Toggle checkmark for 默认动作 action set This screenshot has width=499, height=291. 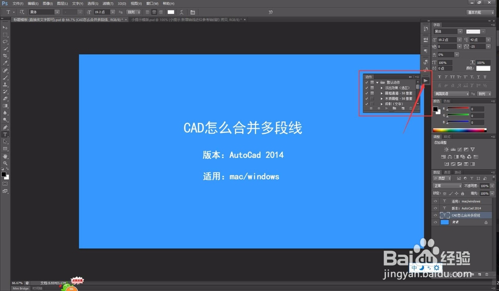tap(367, 82)
